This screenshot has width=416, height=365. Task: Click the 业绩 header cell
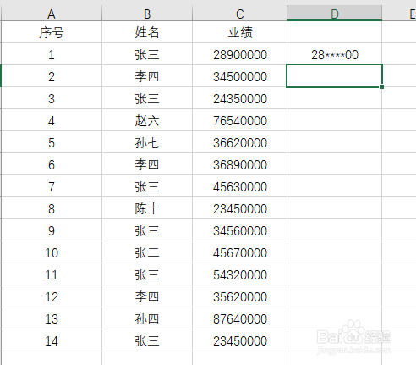click(239, 32)
